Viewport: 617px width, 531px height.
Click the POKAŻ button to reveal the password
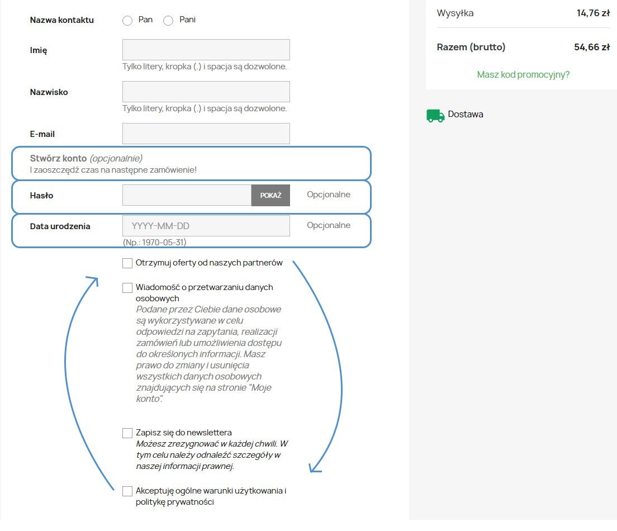click(270, 195)
